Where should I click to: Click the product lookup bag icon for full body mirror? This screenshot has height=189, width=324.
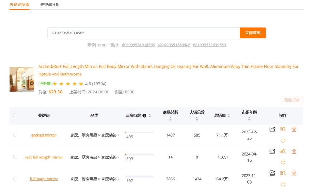294,173
